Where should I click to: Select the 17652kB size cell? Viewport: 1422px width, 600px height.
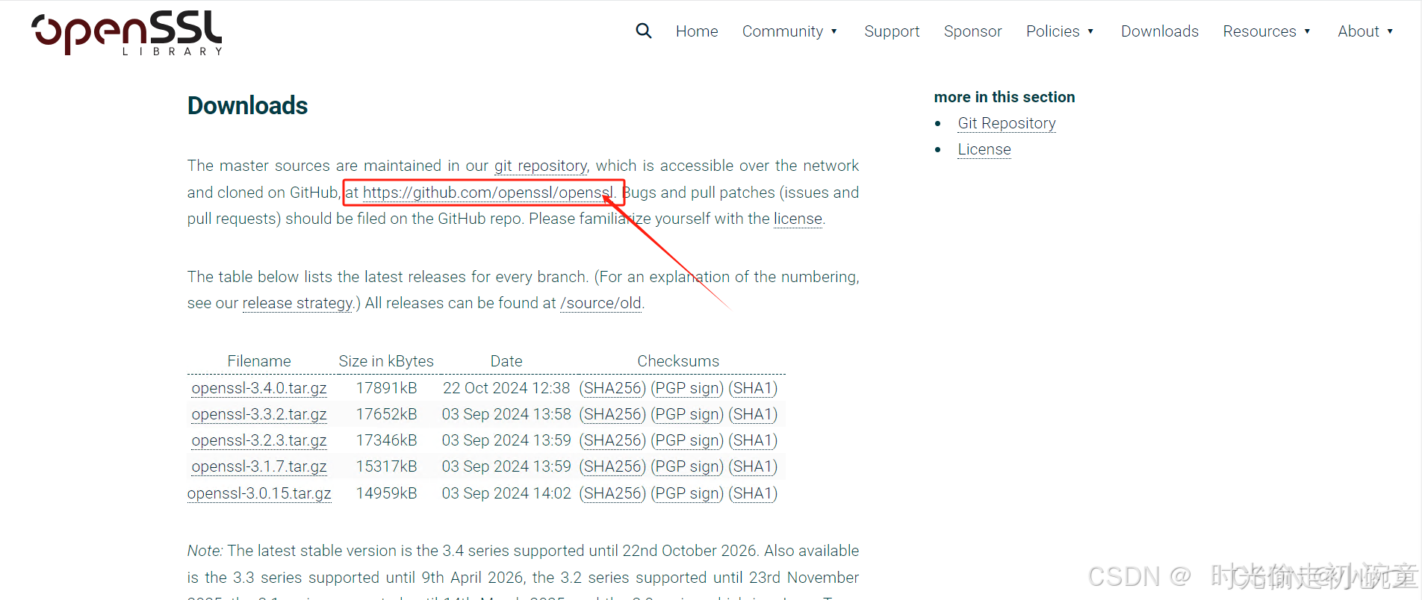(x=386, y=414)
